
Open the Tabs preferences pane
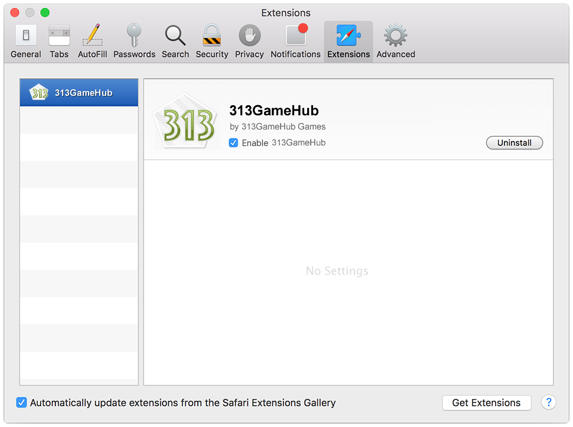tap(59, 41)
